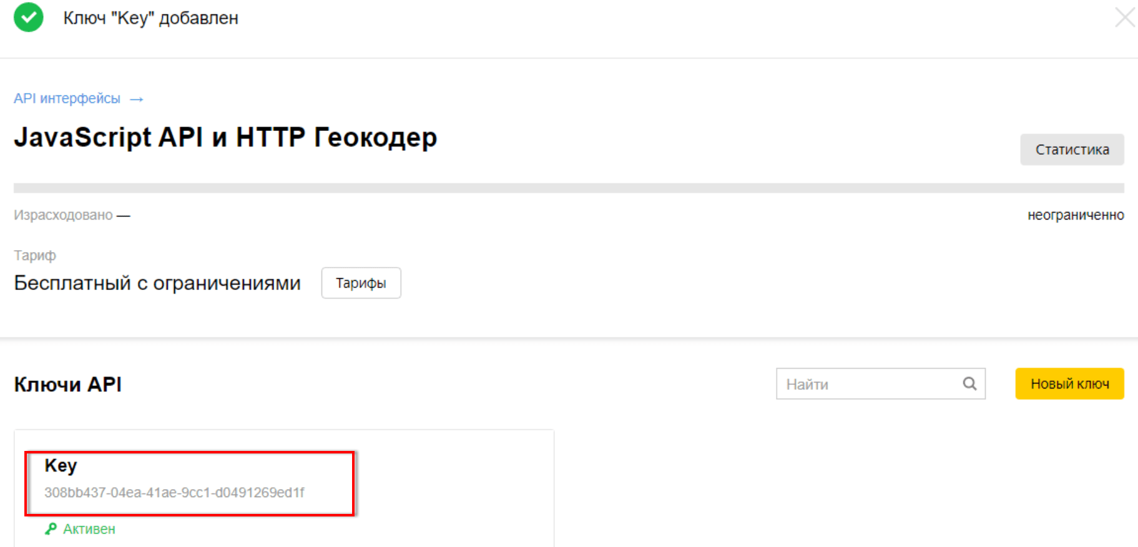This screenshot has height=547, width=1138.
Task: Click the notification text Ключ "Key" добавлен
Action: [x=150, y=18]
